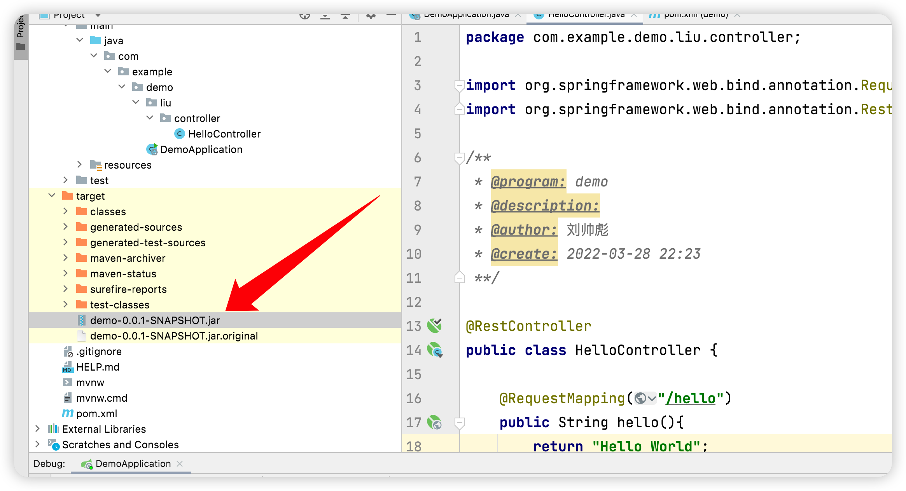Viewport: 906px width, 491px height.
Task: Click the External Libraries bar-chart icon
Action: [x=53, y=429]
